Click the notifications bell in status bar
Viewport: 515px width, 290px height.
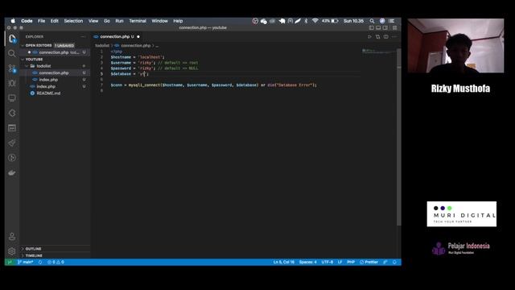pyautogui.click(x=394, y=262)
